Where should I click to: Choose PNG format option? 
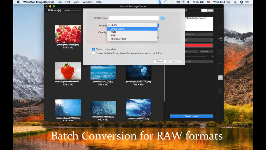click(x=132, y=32)
